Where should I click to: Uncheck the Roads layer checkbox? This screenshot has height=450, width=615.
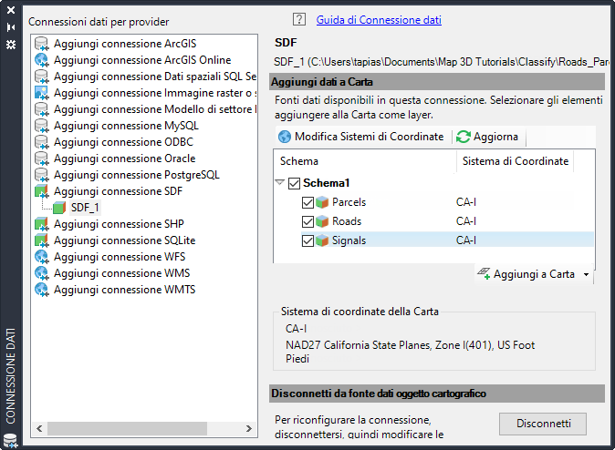(x=307, y=221)
